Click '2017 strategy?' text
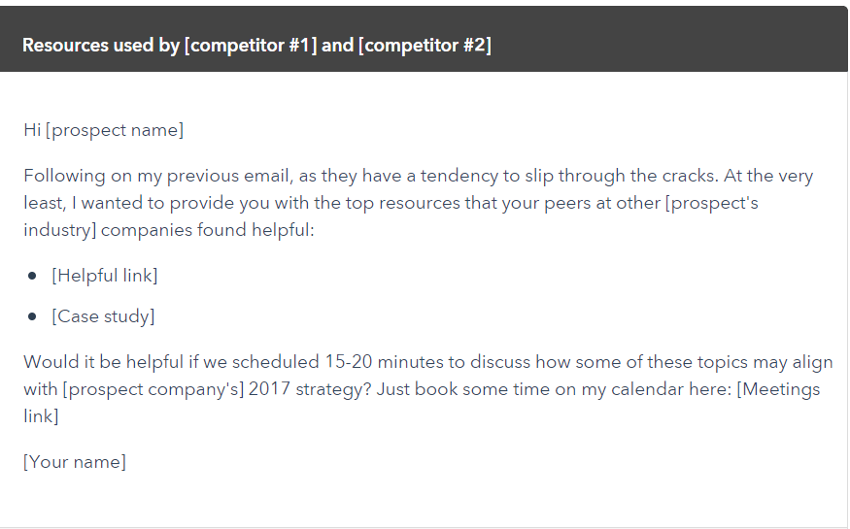 310,389
